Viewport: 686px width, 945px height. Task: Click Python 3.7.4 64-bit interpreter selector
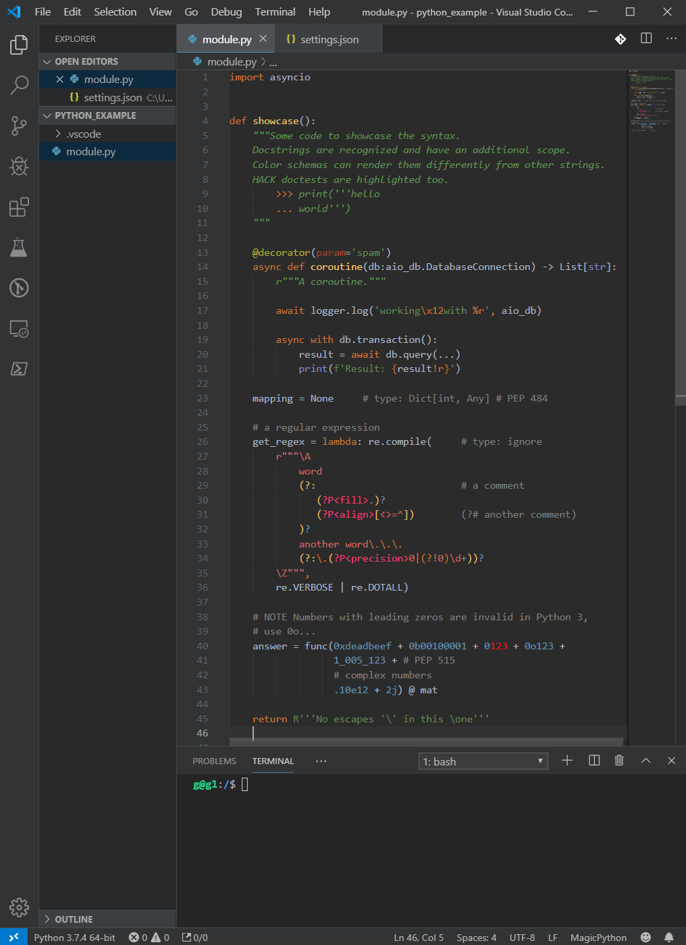74,938
